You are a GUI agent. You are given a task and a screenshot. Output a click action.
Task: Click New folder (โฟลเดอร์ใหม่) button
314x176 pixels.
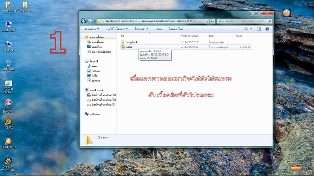pyautogui.click(x=176, y=29)
